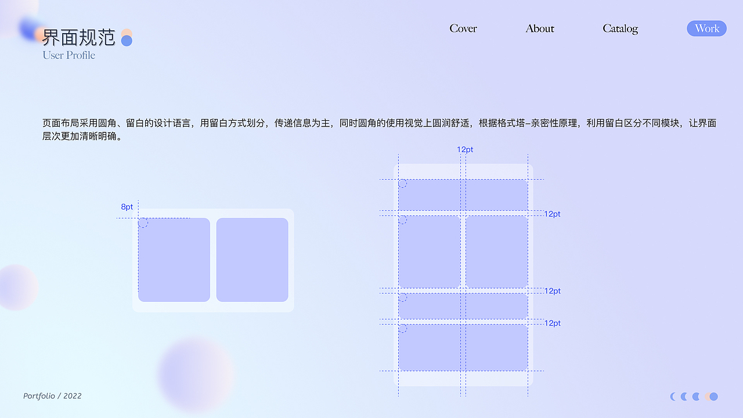This screenshot has width=743, height=418.
Task: Select the second crescent moon icon bottom right
Action: [684, 396]
